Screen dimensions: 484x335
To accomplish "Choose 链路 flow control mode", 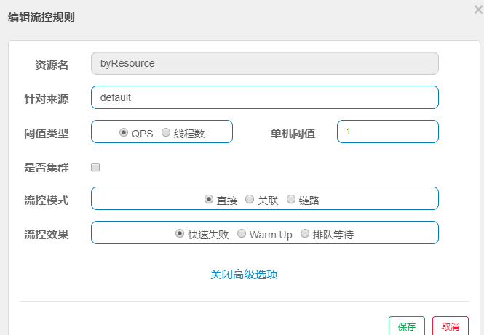I will pos(291,199).
